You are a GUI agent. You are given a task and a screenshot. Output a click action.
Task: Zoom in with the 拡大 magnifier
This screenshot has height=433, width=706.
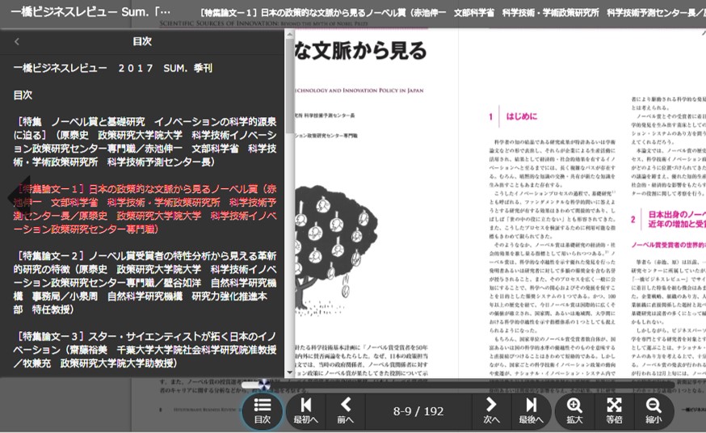(x=574, y=411)
